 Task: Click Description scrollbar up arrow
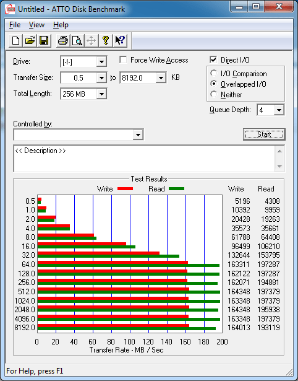tap(279, 151)
